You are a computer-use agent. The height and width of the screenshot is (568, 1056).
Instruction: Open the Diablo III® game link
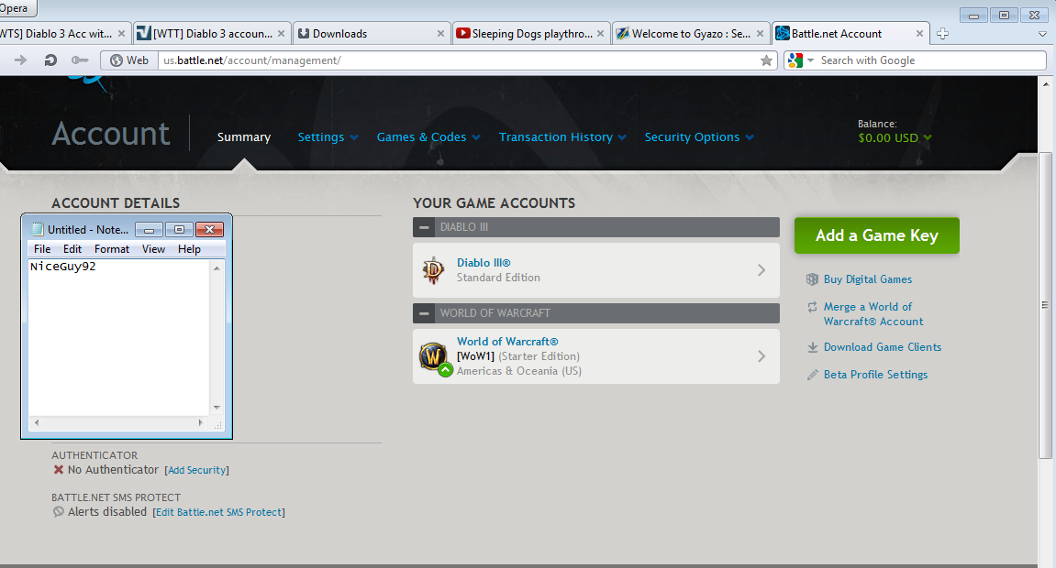pyautogui.click(x=484, y=263)
